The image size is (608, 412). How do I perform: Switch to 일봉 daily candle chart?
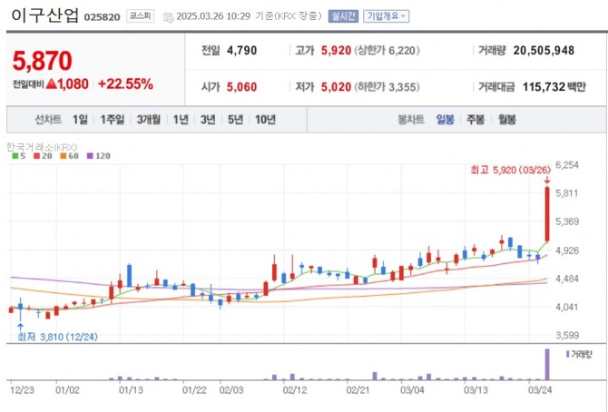click(x=446, y=120)
